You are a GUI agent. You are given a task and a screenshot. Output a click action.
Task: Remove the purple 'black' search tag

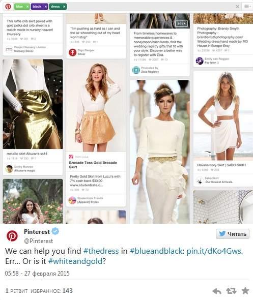coord(46,7)
